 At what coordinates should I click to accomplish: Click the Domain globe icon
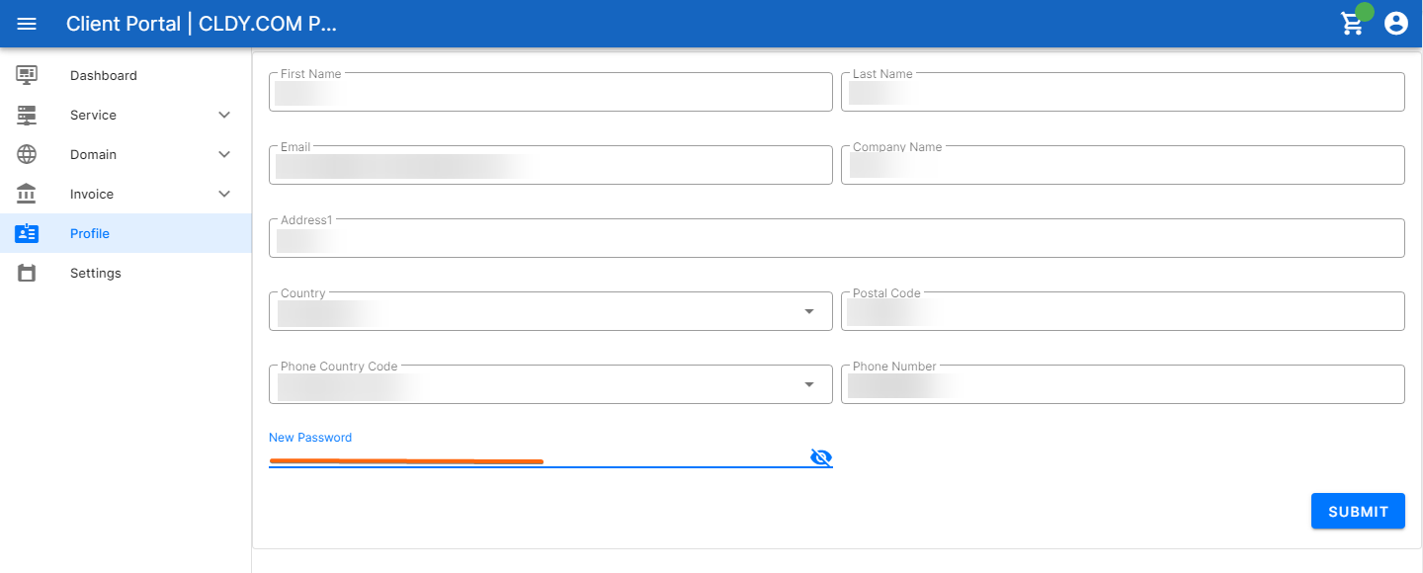27,154
